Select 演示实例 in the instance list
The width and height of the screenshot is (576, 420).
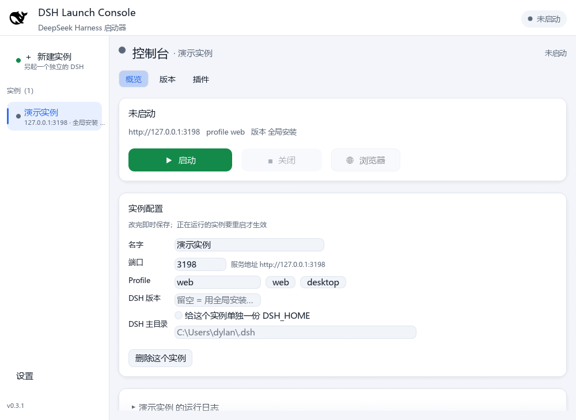(x=54, y=116)
